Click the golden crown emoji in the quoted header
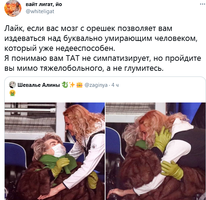The image size is (206, 200). [79, 85]
